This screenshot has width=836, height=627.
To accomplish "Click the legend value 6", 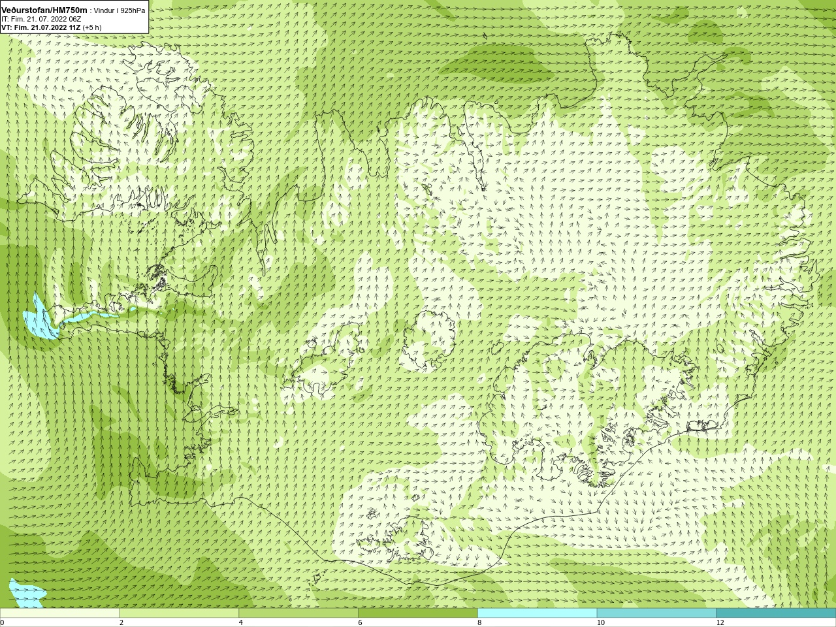I will [360, 622].
